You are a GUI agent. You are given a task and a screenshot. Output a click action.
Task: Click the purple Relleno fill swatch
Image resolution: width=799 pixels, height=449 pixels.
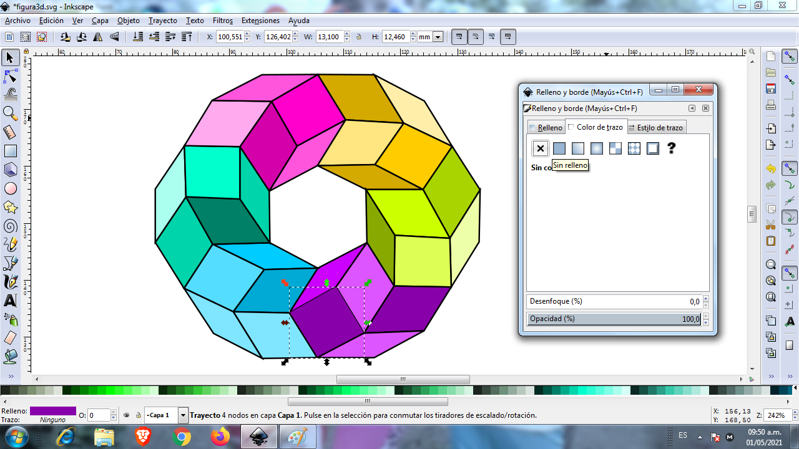pos(52,411)
